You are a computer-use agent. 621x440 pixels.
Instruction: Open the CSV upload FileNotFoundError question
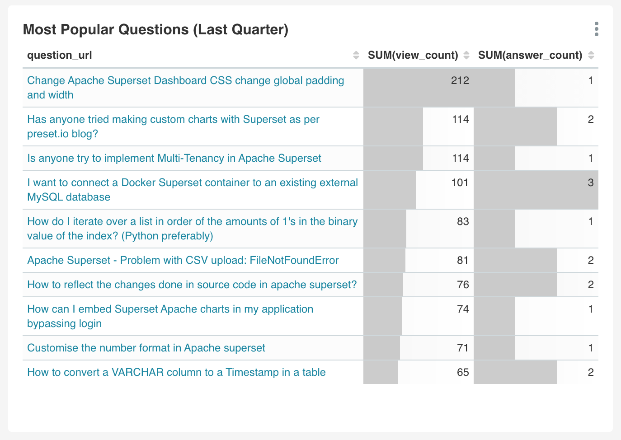183,260
